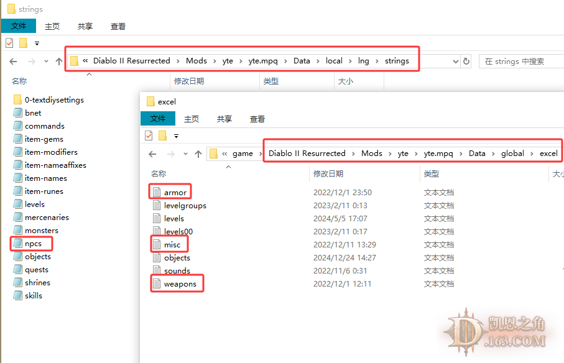Open 主页 tab in strings window
The image size is (564, 363).
[x=52, y=26]
